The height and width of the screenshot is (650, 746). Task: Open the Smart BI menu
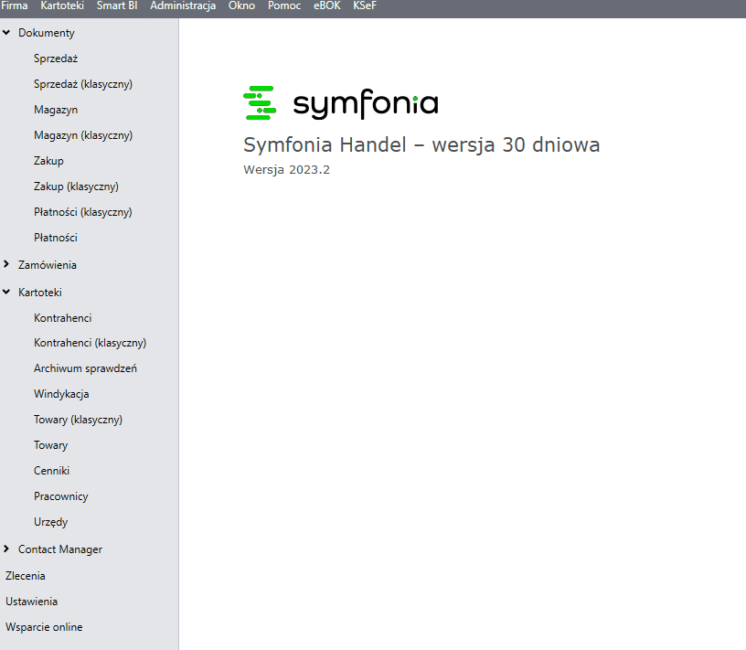(x=116, y=6)
